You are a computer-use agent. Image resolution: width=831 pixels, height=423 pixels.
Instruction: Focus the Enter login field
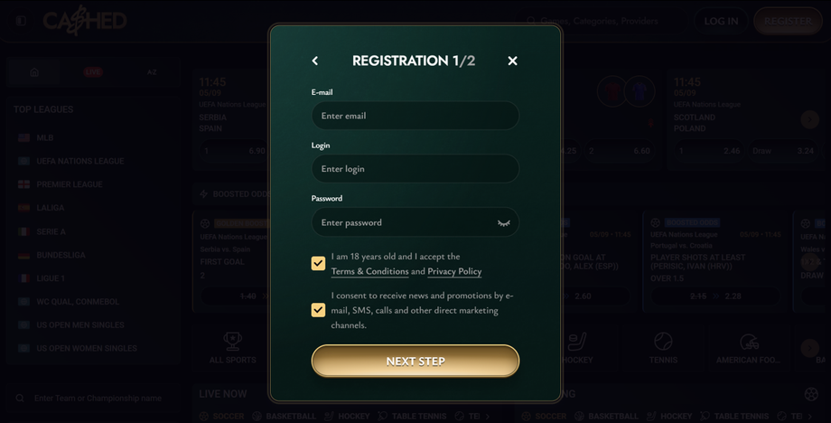coord(415,168)
